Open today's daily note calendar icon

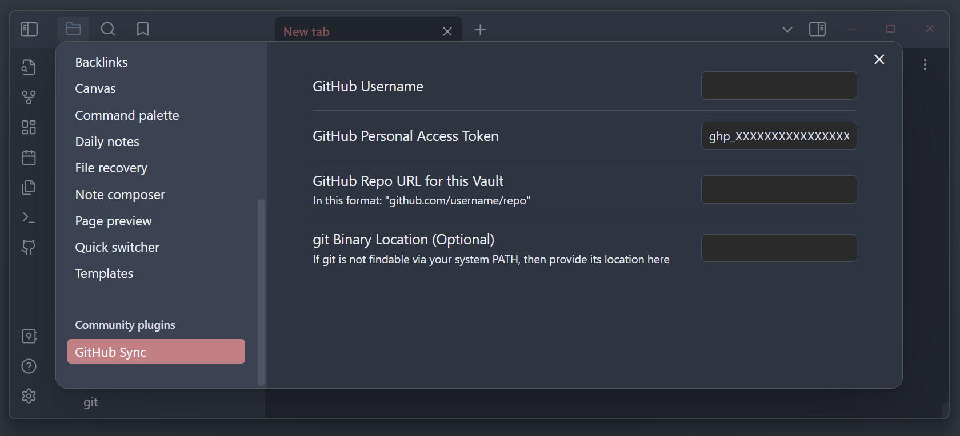pyautogui.click(x=29, y=158)
